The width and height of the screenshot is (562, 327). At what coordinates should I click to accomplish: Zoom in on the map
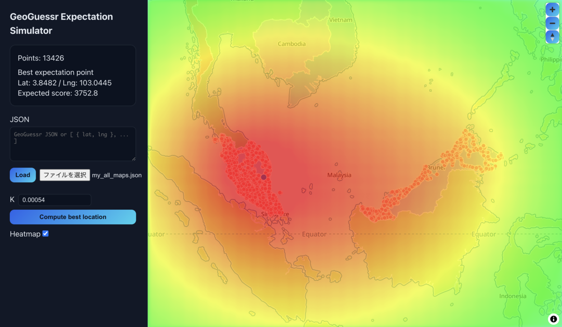552,9
